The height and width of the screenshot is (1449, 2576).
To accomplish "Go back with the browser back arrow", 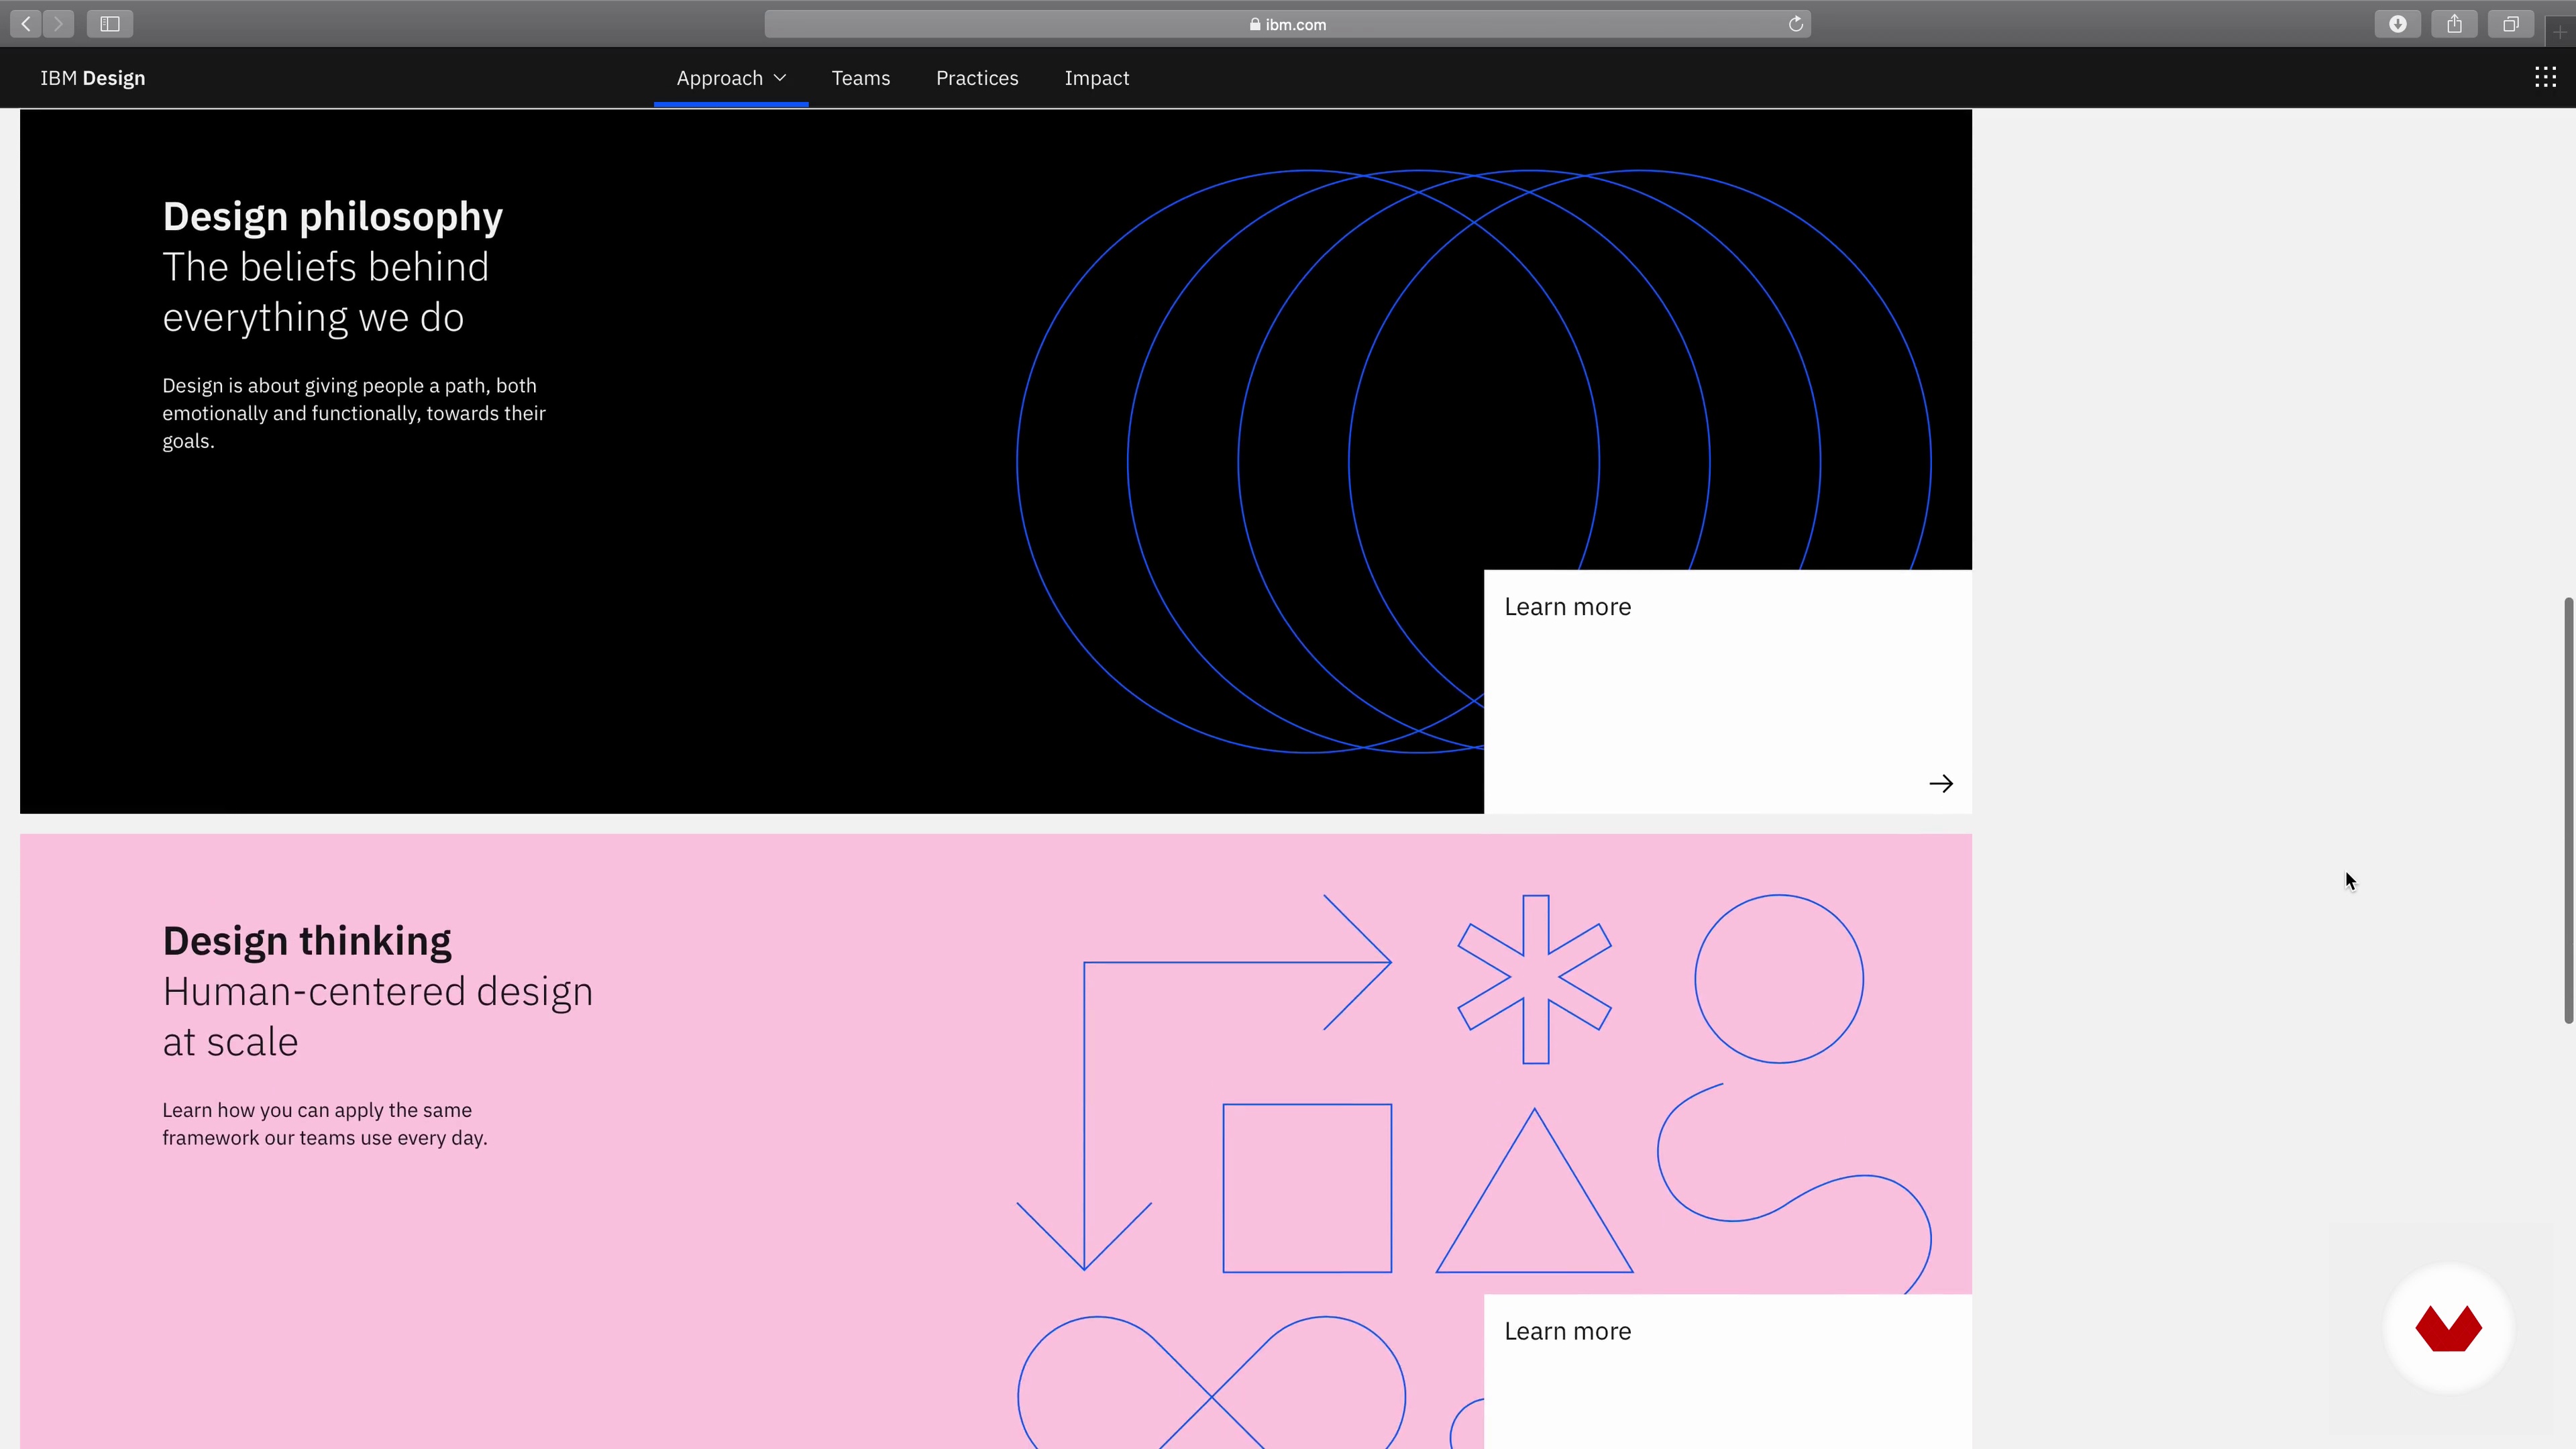I will 26,24.
